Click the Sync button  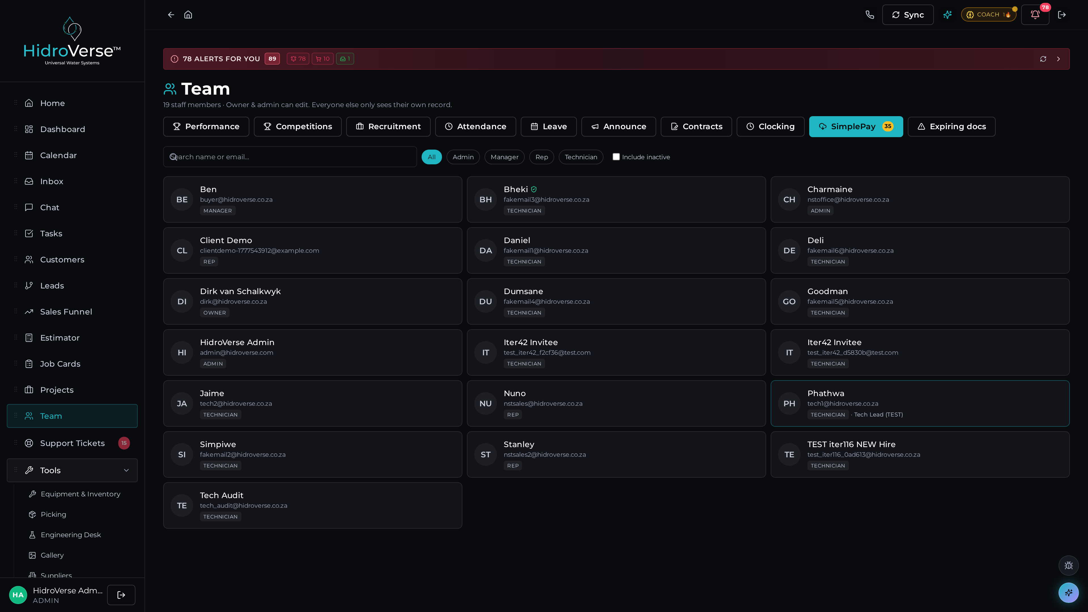point(908,15)
